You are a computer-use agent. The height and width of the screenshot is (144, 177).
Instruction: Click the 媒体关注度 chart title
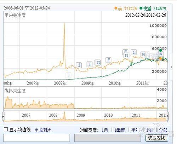point(15,91)
